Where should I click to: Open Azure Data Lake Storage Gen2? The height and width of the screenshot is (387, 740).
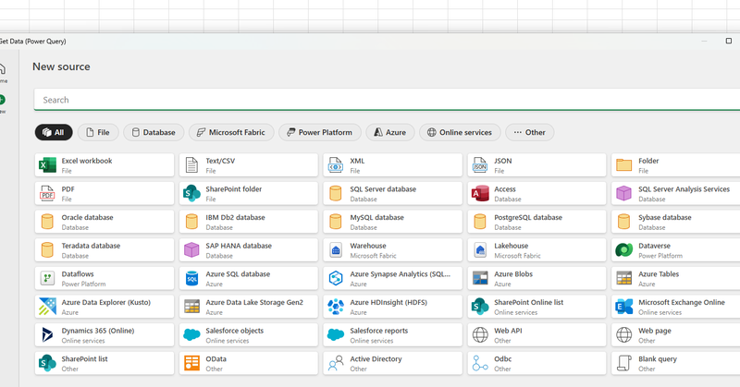tap(248, 307)
